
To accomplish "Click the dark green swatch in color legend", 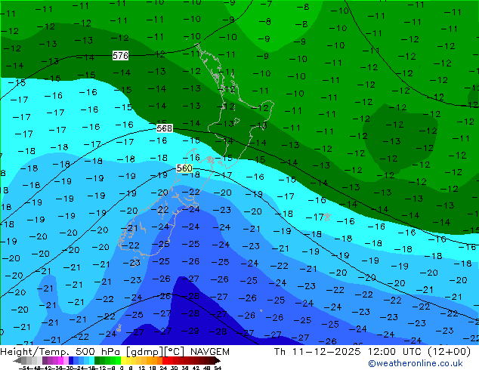I will [x=97, y=360].
